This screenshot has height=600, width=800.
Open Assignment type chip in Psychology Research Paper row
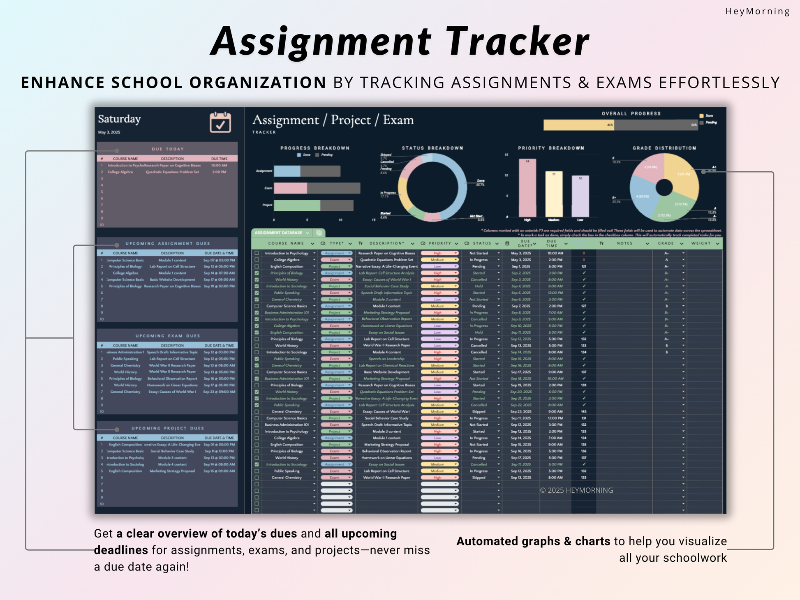point(336,253)
